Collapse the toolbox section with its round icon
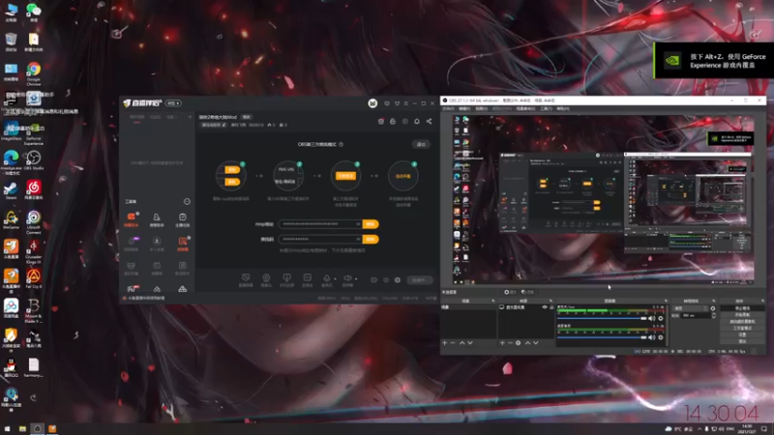Viewport: 774px width, 435px height. coord(187,201)
